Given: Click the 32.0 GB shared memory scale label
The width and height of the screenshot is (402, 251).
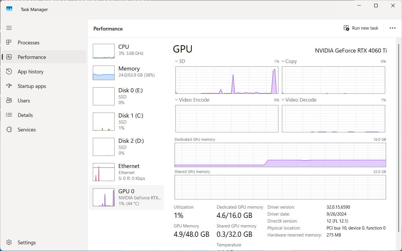Looking at the screenshot, I should (x=380, y=172).
